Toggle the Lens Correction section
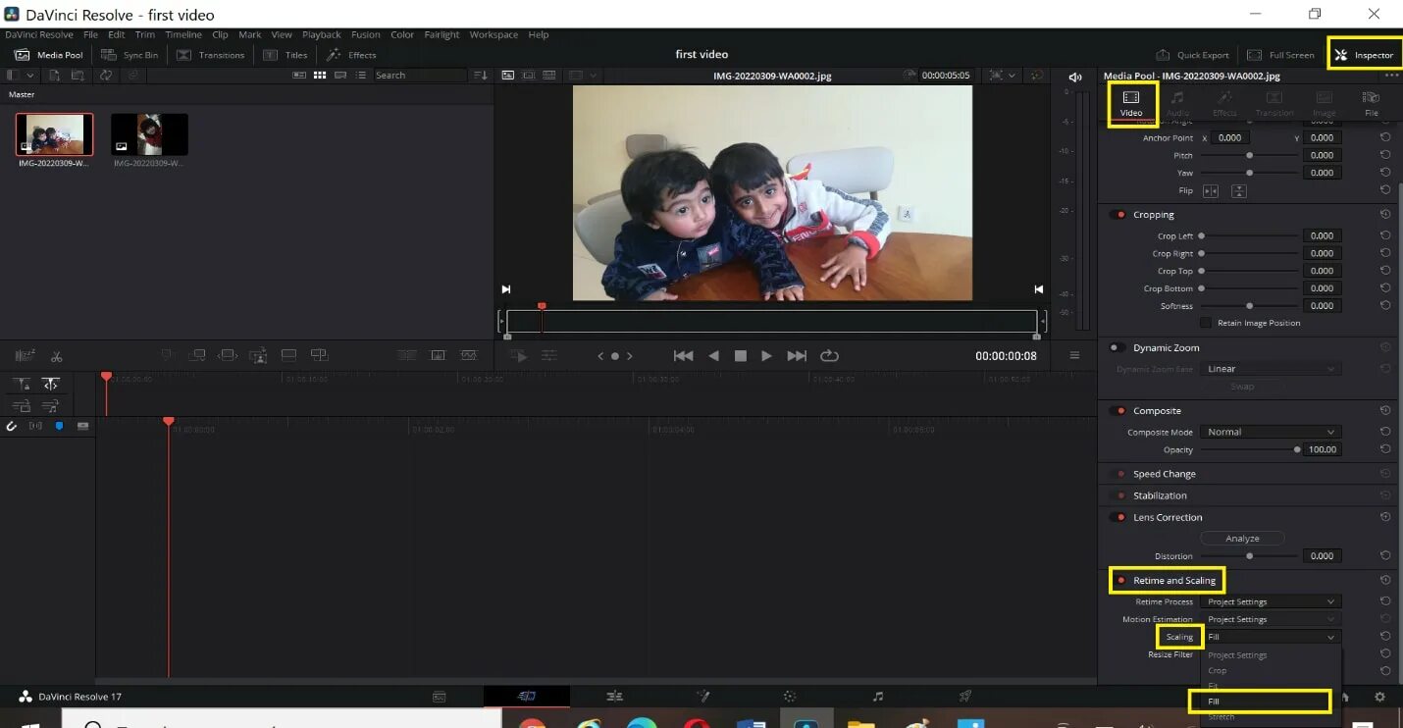Screen dimensions: 1403x728 [1117, 517]
